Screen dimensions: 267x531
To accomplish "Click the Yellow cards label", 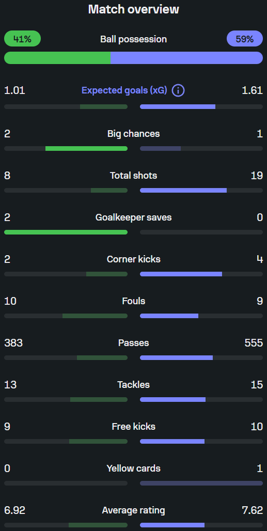I will pos(134,468).
